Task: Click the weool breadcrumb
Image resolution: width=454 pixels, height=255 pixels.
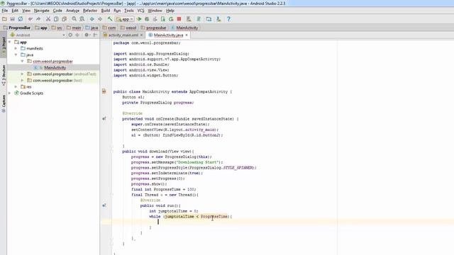Action: pos(128,28)
